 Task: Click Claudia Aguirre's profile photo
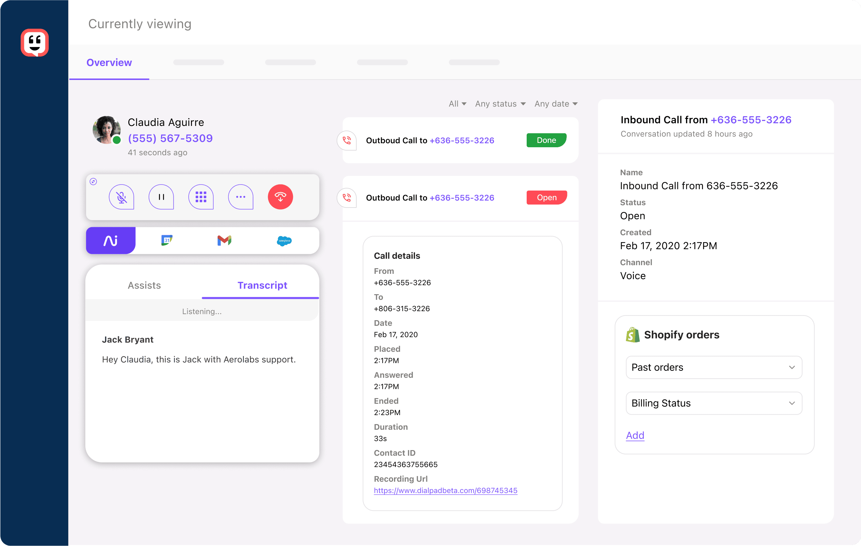(x=107, y=130)
